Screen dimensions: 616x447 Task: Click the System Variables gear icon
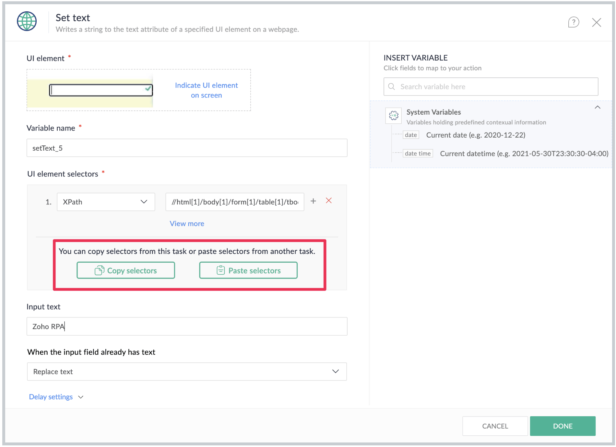[394, 115]
